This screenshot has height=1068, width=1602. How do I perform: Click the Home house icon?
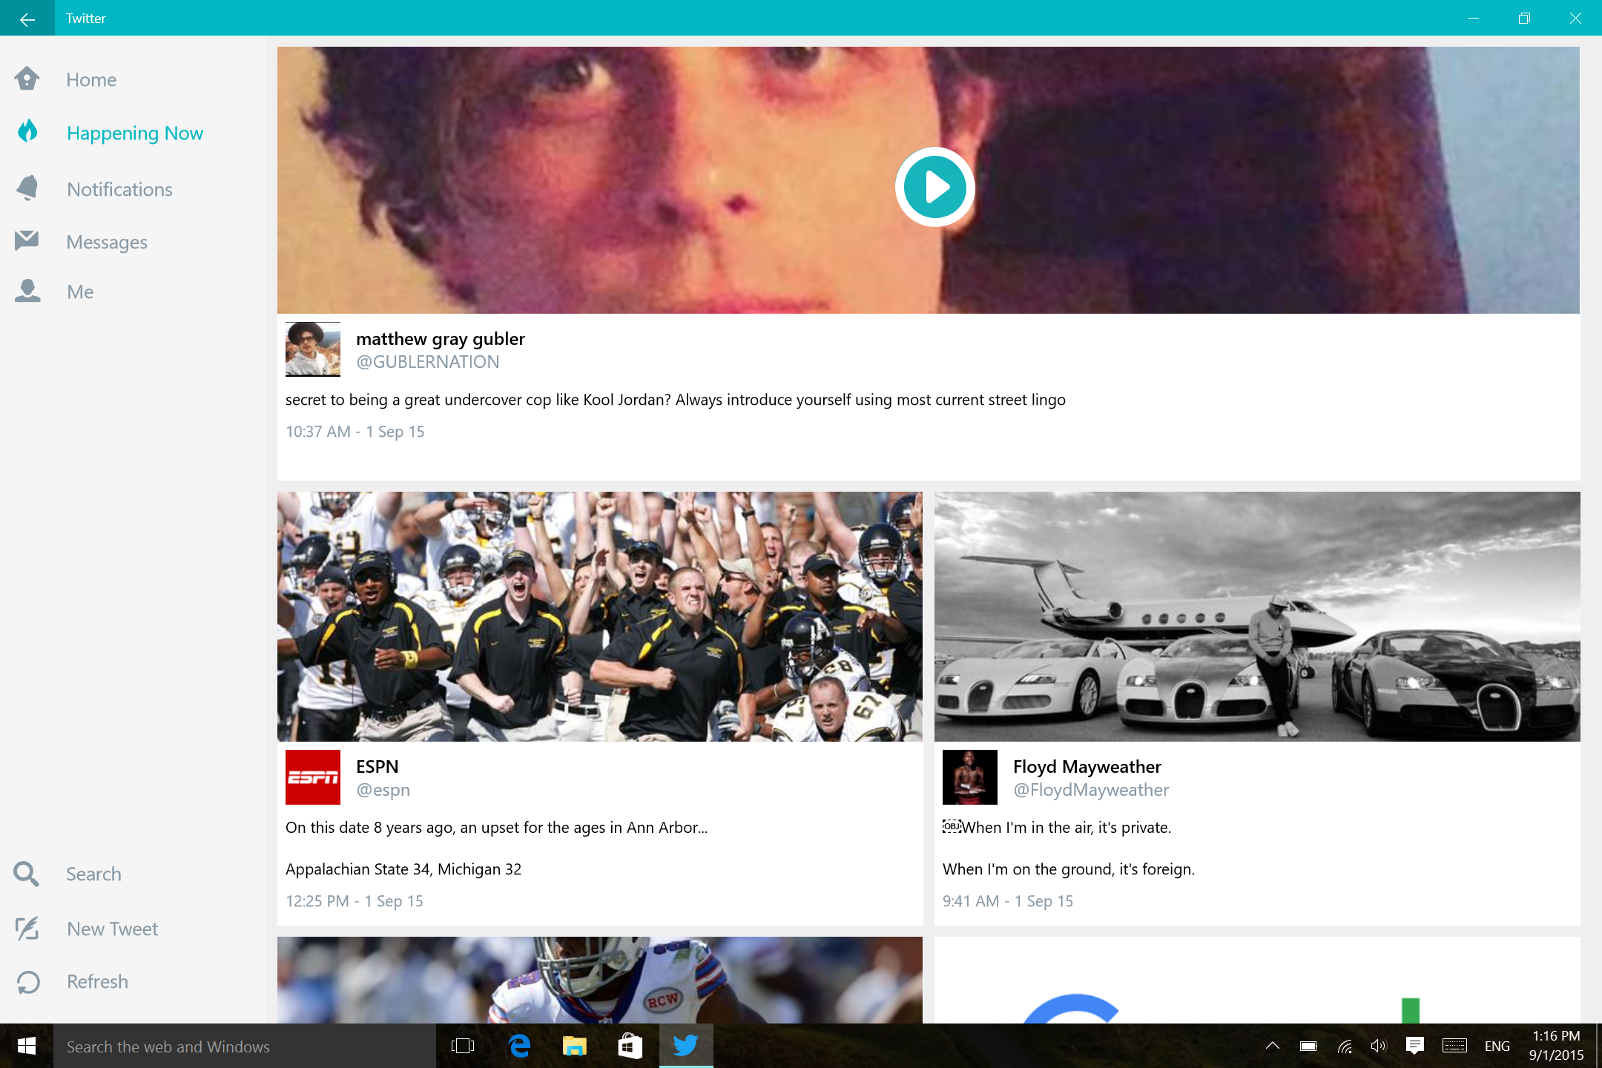click(x=27, y=79)
